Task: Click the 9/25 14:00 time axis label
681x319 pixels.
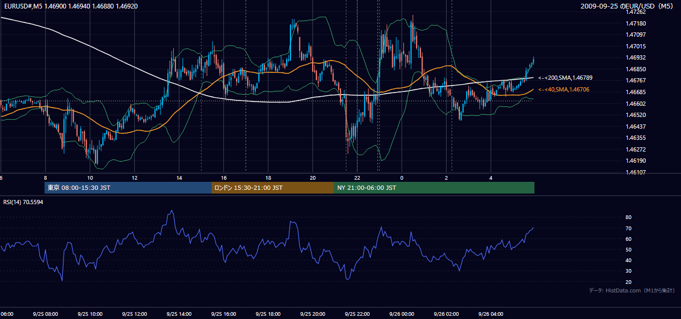Action: point(179,314)
